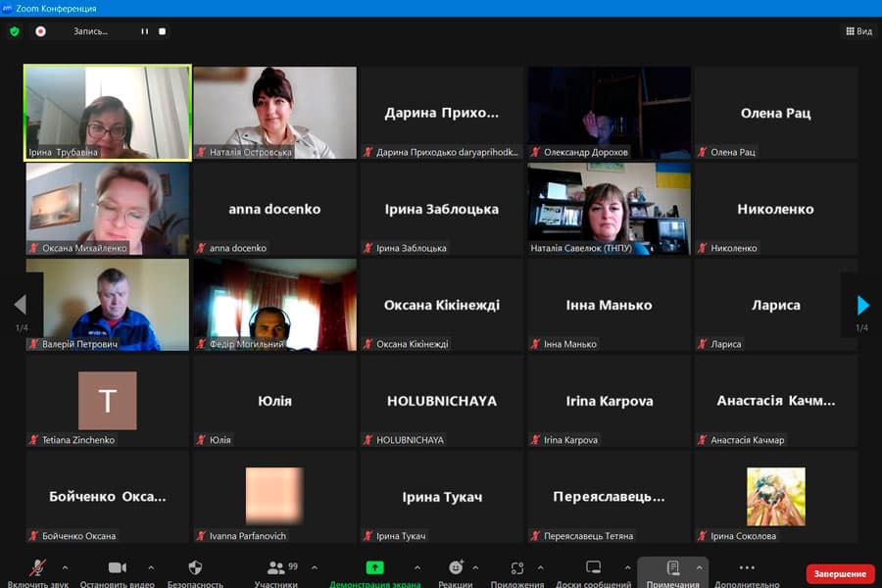Go to previous participants page with the gray left arrow

(x=20, y=305)
